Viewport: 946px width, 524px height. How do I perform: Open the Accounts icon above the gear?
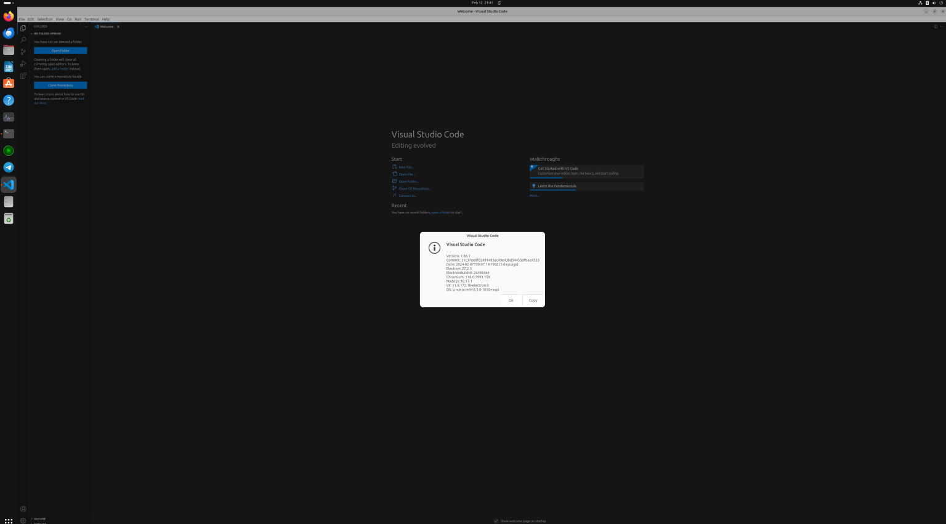pos(22,509)
